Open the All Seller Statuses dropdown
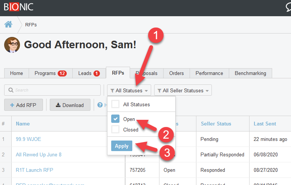Screen dimensions: 291x185 [183, 90]
